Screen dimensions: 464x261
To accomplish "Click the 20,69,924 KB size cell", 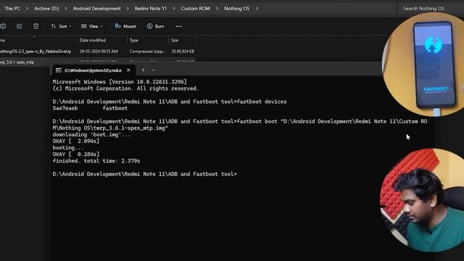I will click(183, 51).
